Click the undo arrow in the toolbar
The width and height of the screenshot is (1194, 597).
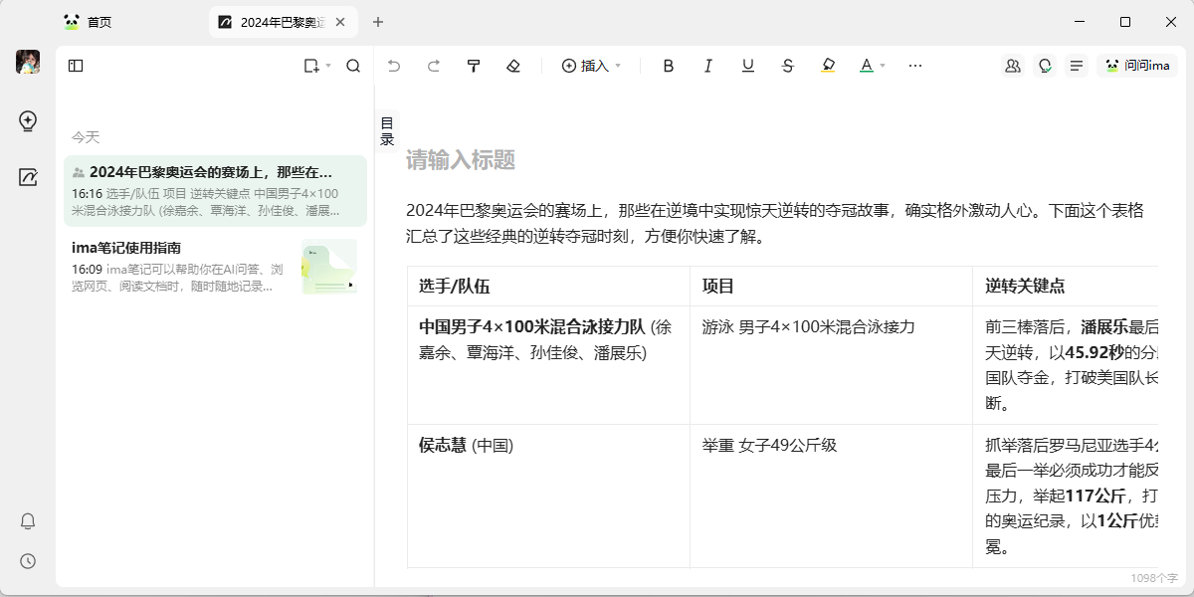394,66
